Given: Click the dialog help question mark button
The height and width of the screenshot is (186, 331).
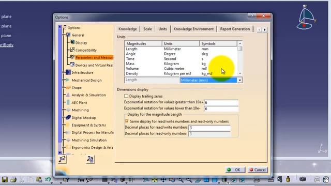Looking at the screenshot, I should pos(252,16).
